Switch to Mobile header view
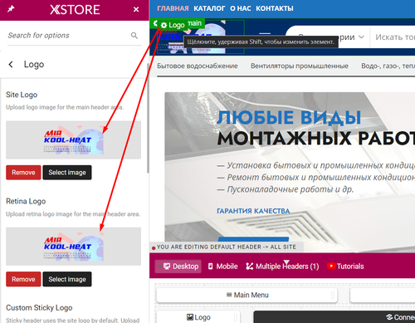The height and width of the screenshot is (323, 415). (222, 267)
